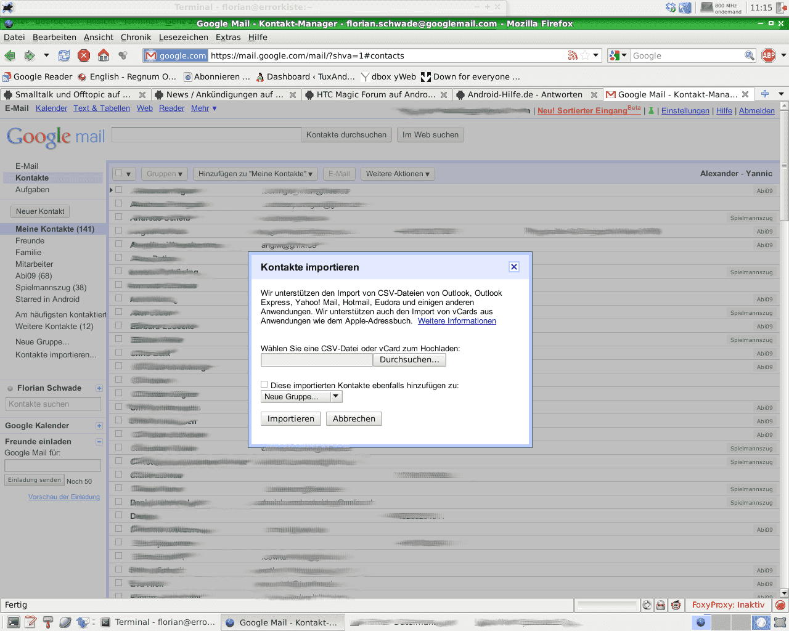789x631 pixels.
Task: Click the search magnifier in Google search box
Action: click(749, 55)
